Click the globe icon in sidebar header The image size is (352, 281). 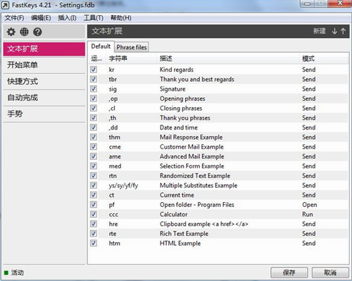(x=24, y=32)
